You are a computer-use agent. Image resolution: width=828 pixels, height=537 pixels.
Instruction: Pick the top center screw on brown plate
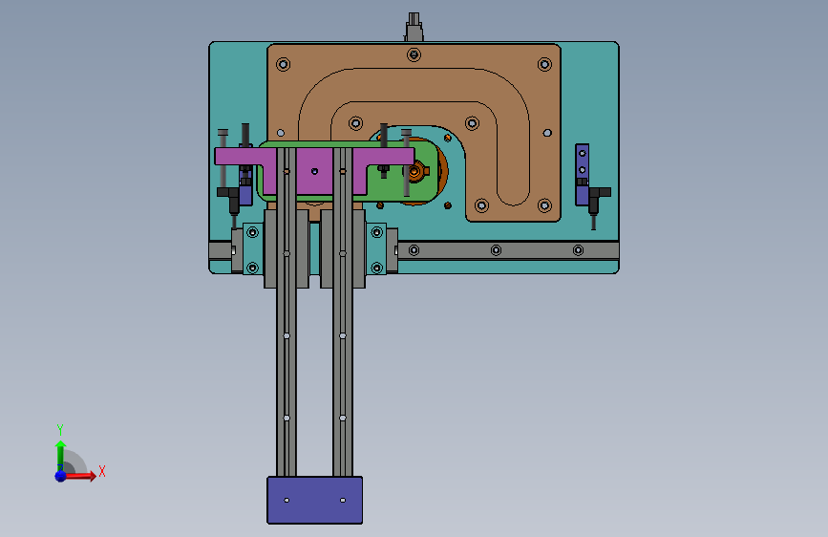pos(414,54)
